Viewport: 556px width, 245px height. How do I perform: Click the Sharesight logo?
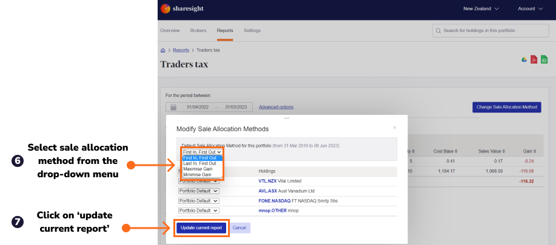coord(182,8)
